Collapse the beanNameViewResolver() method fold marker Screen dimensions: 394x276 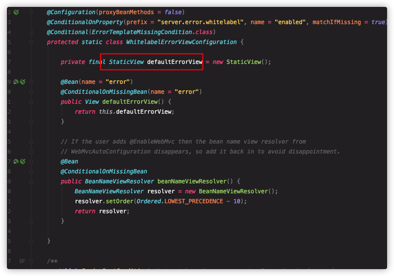point(31,181)
